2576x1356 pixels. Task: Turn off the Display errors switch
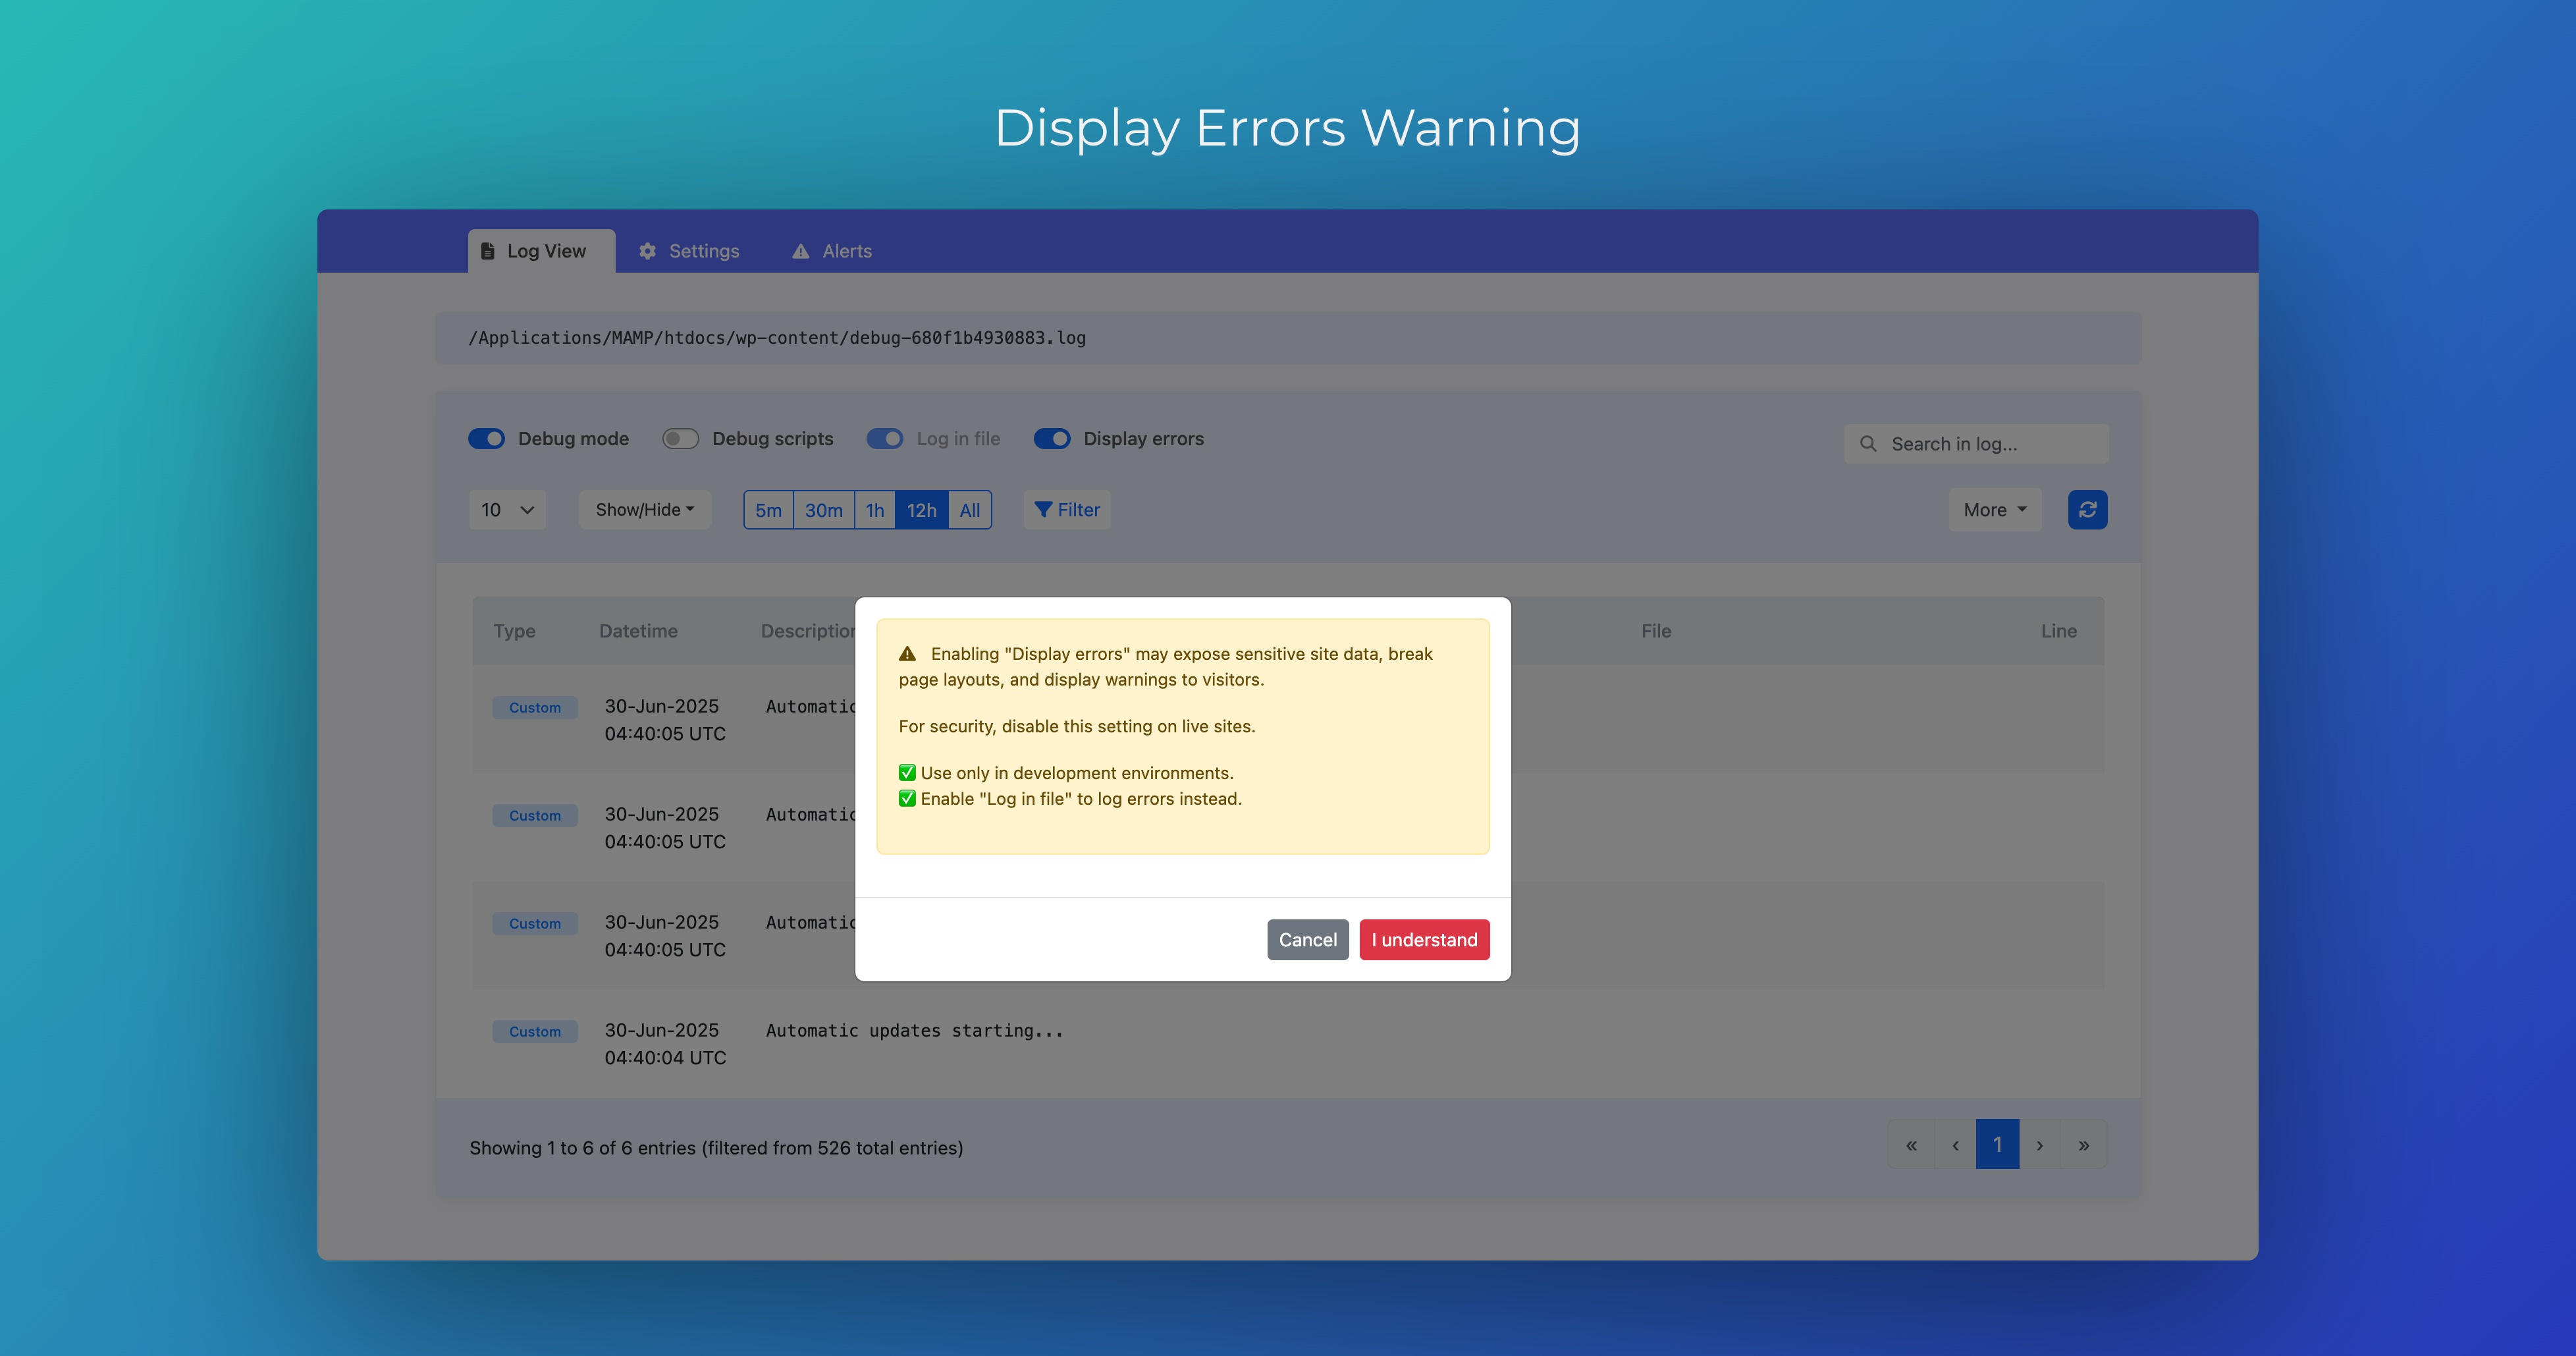coord(1052,439)
